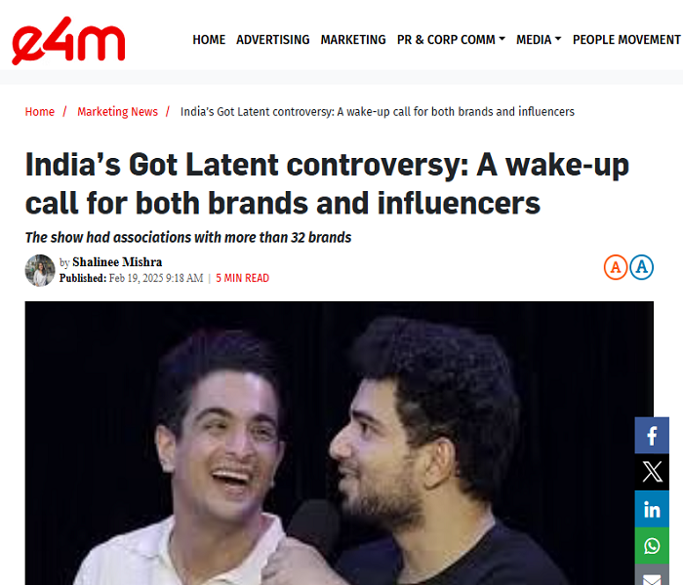Viewport: 683px width, 585px height.
Task: Click the article headline text
Action: [x=327, y=183]
